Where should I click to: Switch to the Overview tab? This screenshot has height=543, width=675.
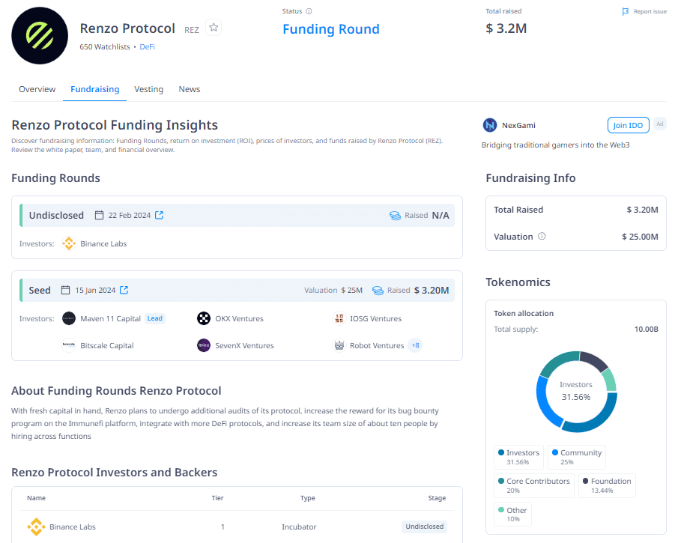click(37, 89)
